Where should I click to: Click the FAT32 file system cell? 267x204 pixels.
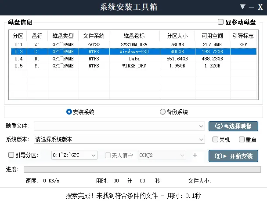pos(94,45)
